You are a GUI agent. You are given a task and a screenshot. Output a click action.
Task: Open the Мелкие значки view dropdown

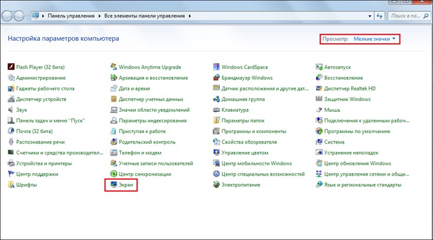coord(375,39)
